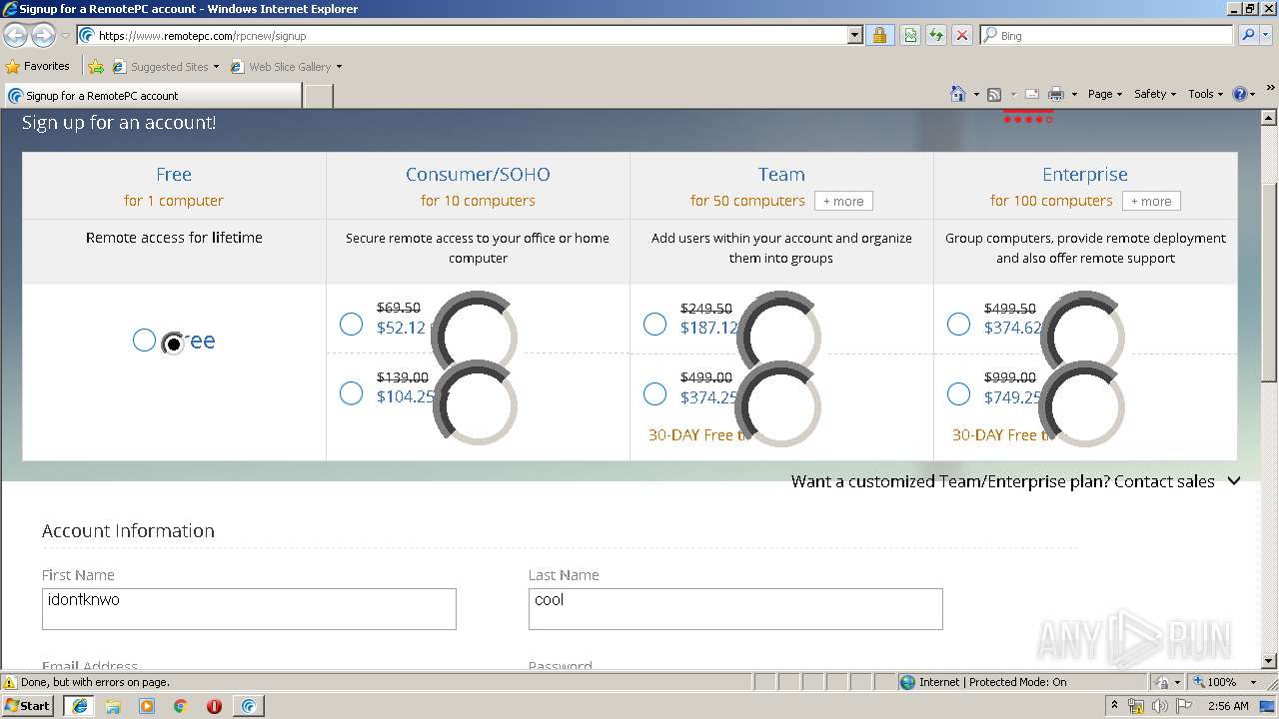Screen dimensions: 1279x719
Task: Open Favorites star button
Action: pos(38,66)
